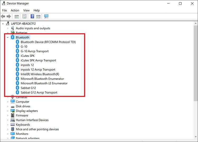The image size is (198, 142).
Task: Expand the Monitors category
Action: (x=8, y=134)
